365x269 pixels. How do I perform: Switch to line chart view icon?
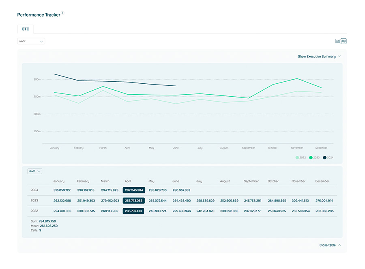[344, 41]
